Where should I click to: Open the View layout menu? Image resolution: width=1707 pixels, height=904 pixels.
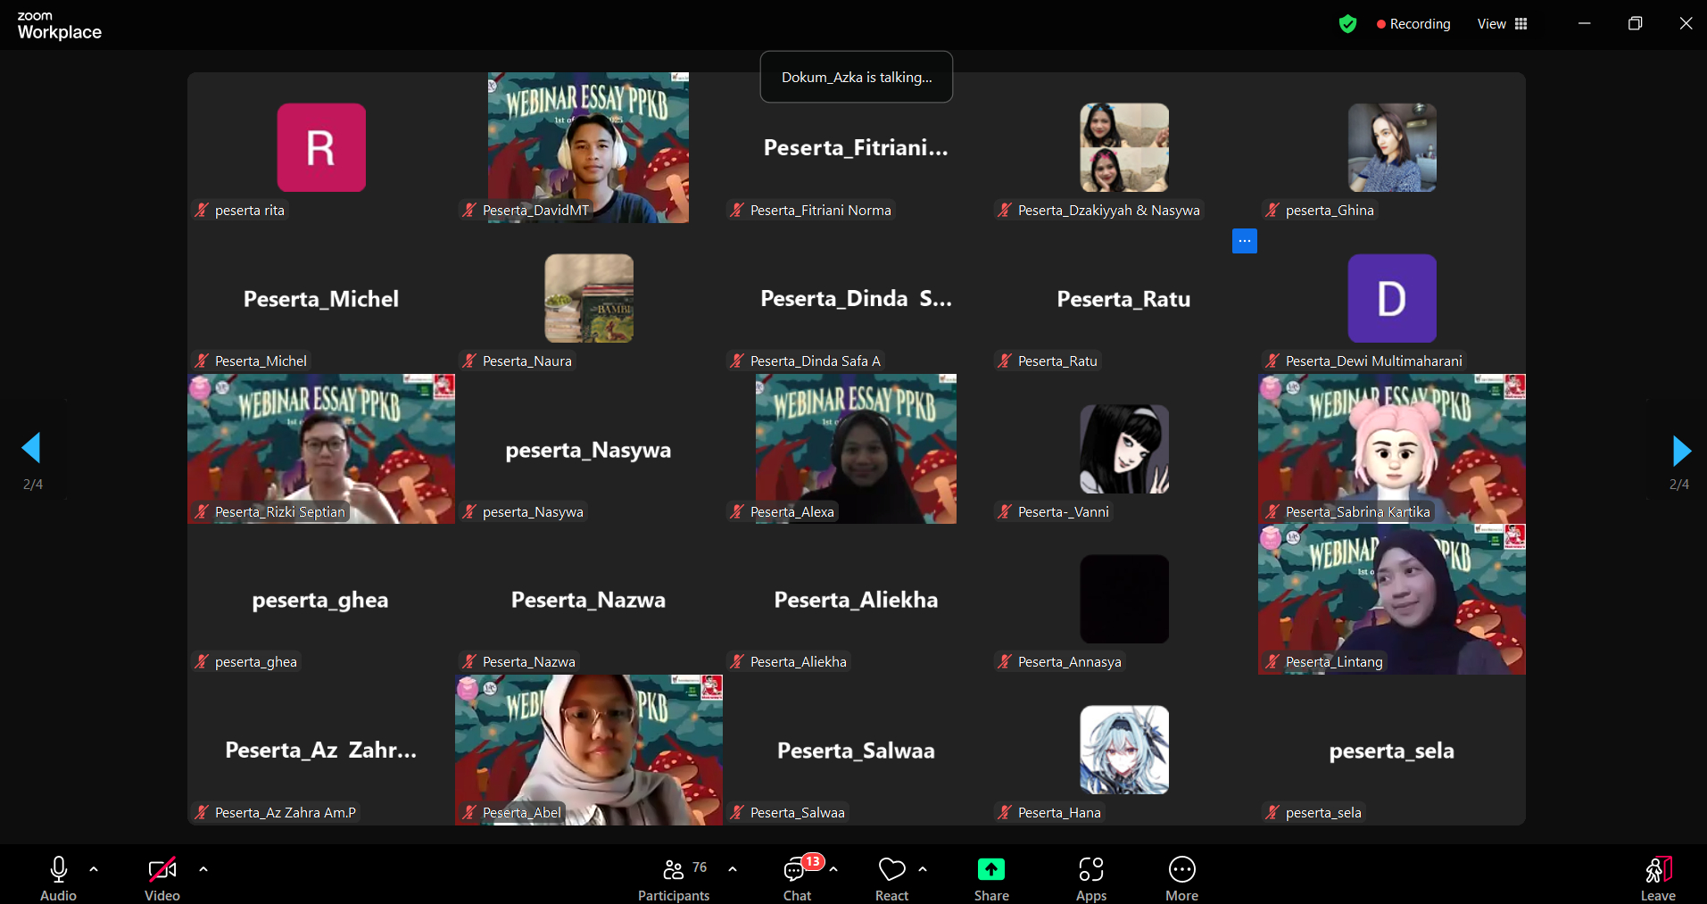point(1503,24)
